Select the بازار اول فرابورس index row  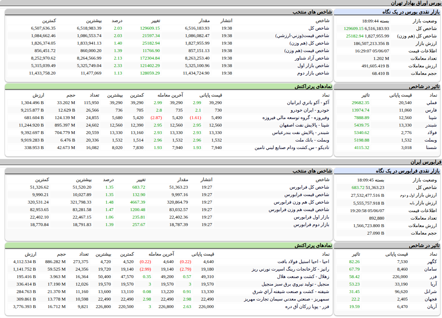pyautogui.click(x=169, y=217)
